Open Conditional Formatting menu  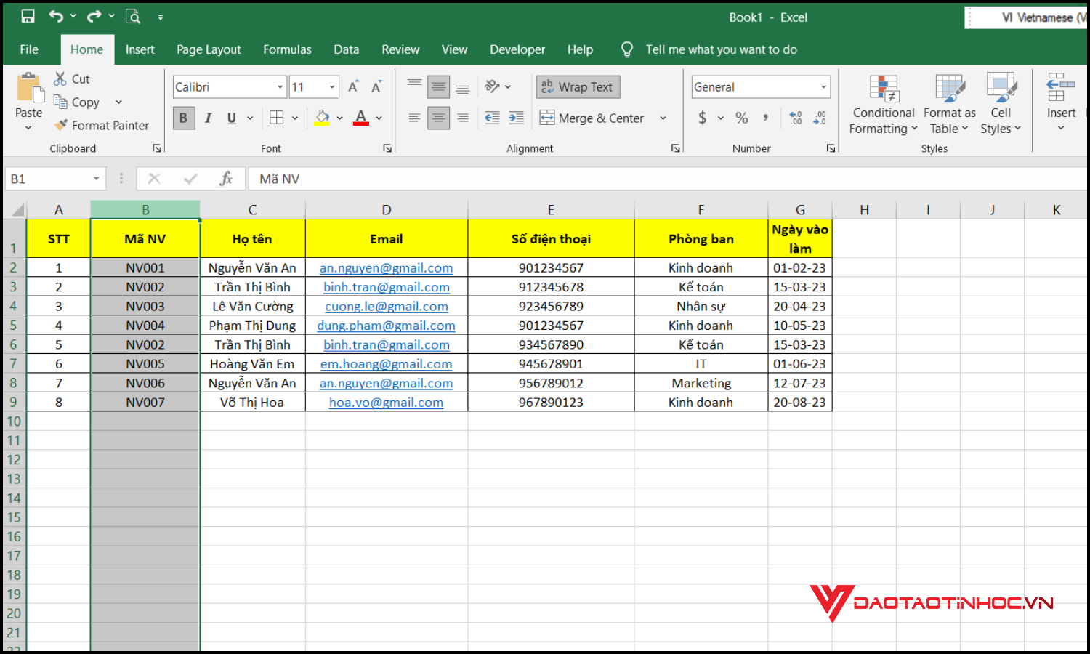[x=884, y=105]
